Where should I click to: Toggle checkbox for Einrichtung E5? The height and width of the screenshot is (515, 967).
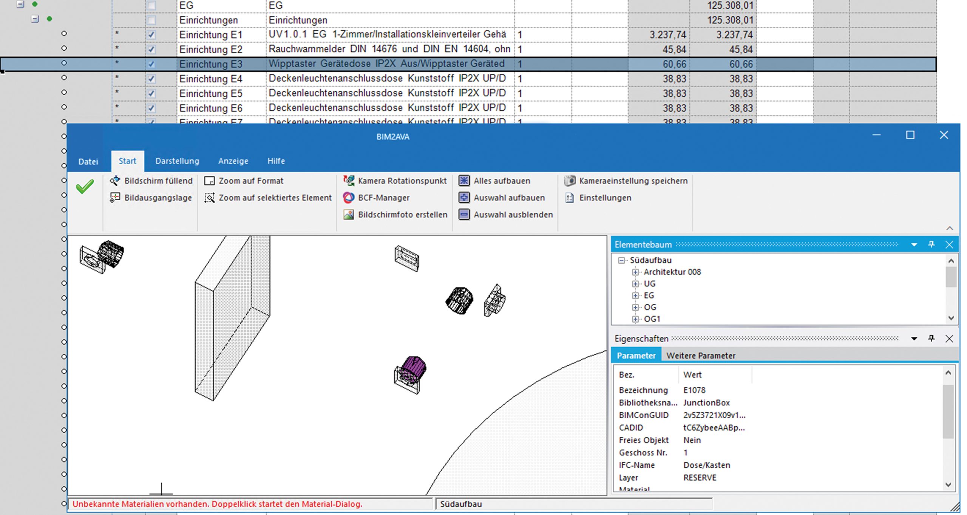(151, 93)
